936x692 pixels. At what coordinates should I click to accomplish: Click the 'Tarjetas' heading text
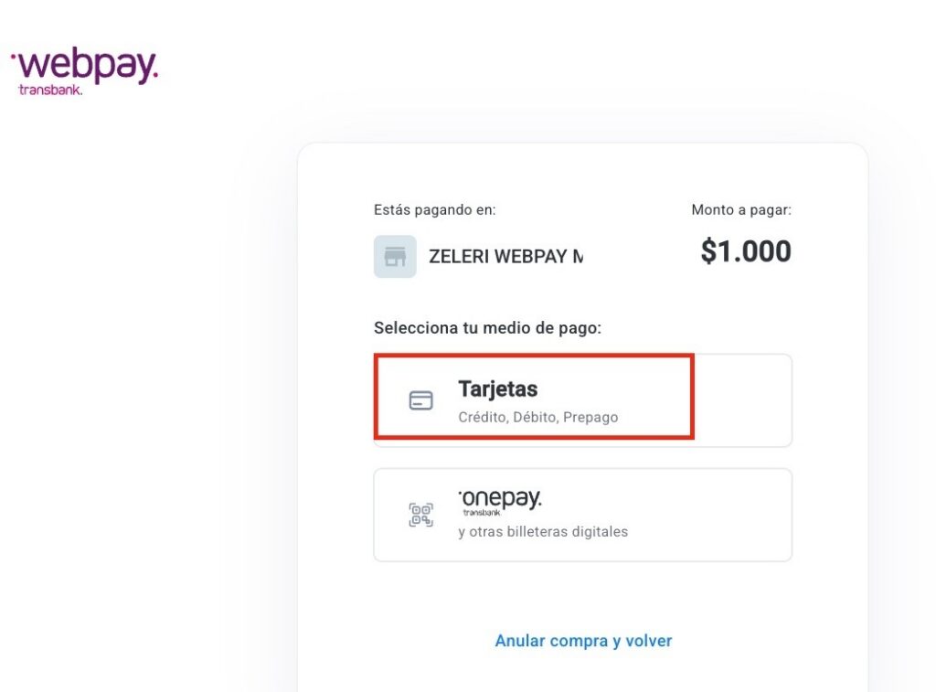(x=497, y=389)
